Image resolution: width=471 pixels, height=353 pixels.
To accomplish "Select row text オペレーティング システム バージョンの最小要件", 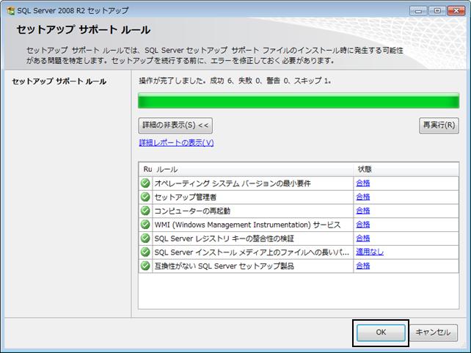I will coord(233,183).
